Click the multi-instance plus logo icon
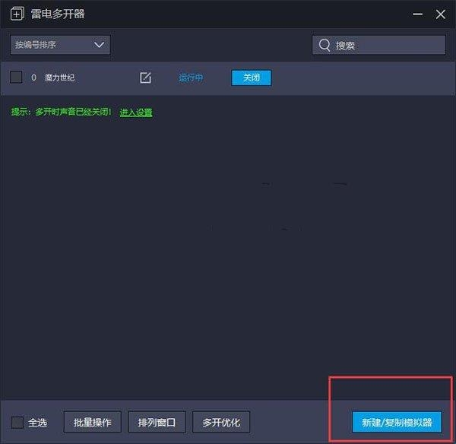 coord(17,14)
